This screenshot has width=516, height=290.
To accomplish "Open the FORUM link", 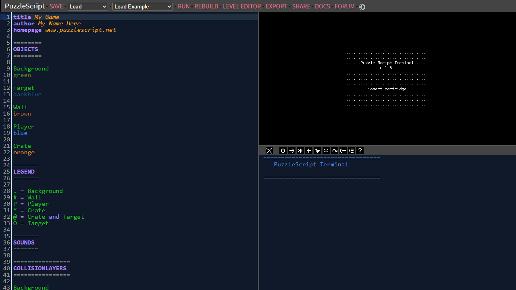I will point(345,6).
